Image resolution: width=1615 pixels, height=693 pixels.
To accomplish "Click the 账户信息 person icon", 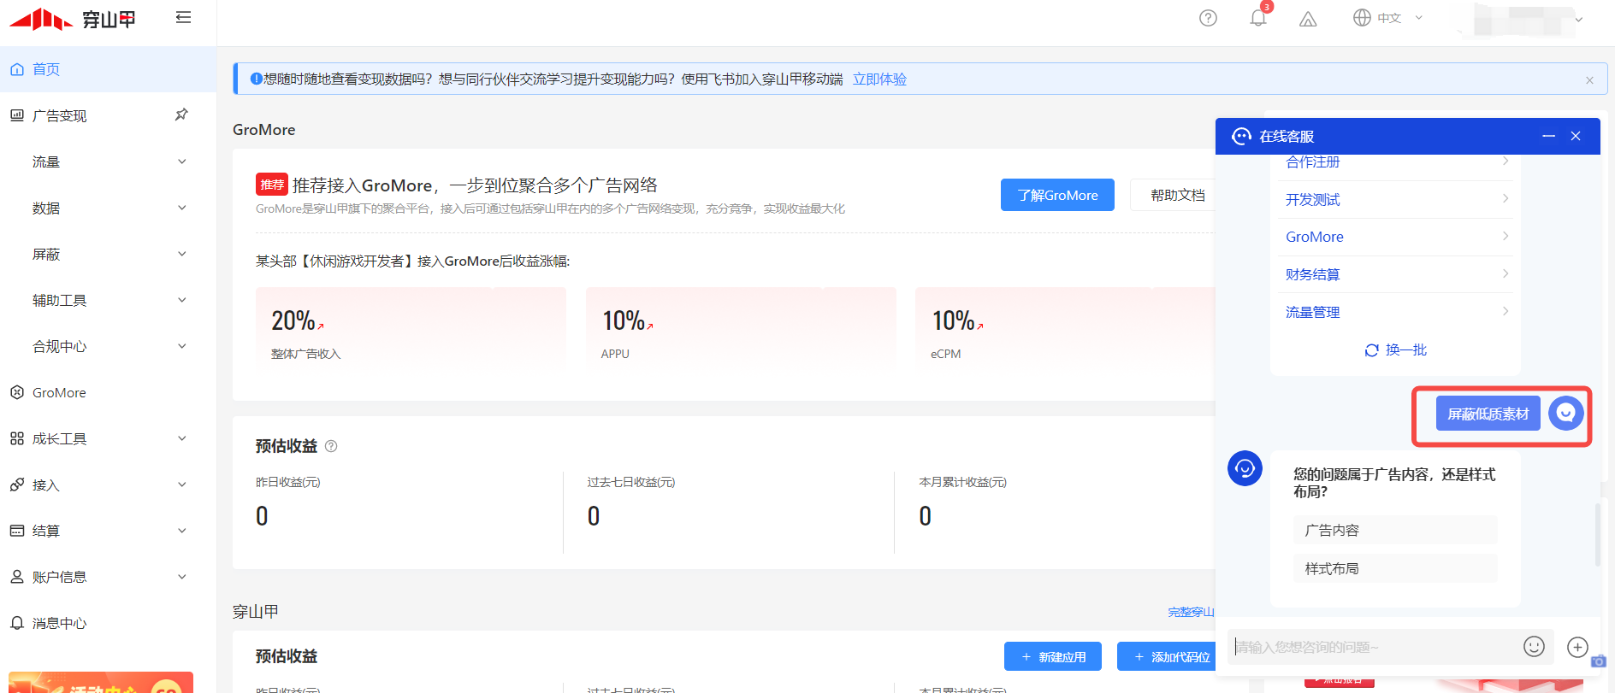I will point(17,577).
